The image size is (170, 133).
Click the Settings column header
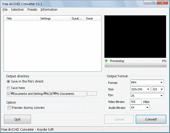point(54,18)
